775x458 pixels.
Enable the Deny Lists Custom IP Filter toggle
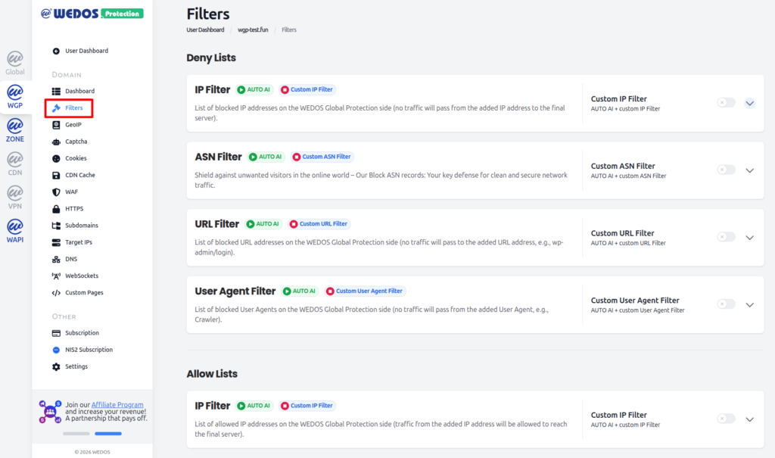coord(726,102)
